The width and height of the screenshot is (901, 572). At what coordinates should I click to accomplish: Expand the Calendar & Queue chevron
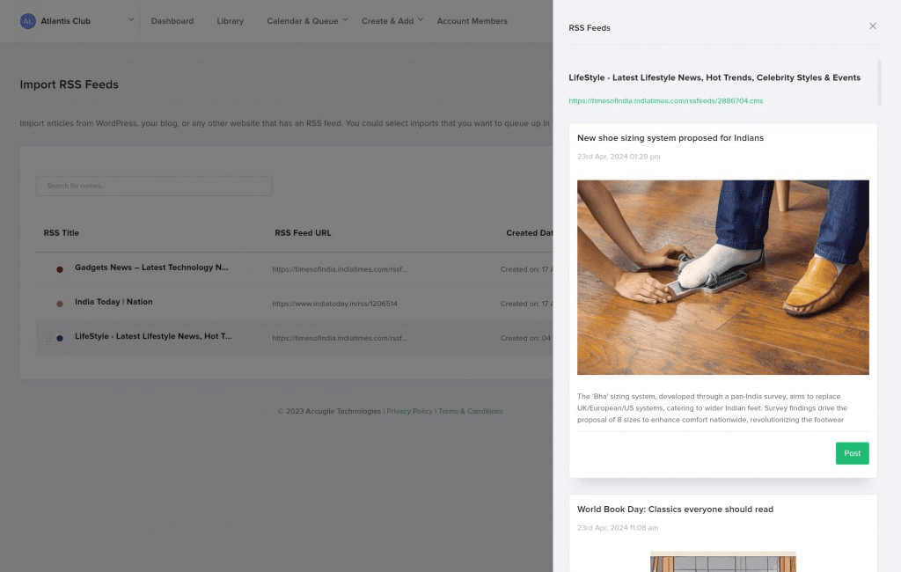[345, 19]
